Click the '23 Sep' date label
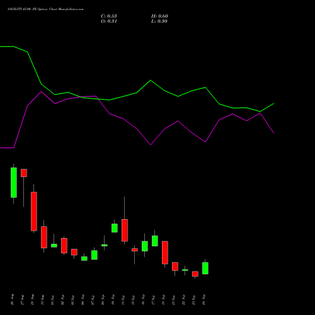 point(193,299)
